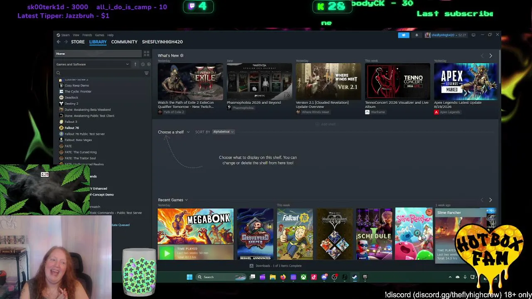Open the Path of Exile 2 ExileCon news thumbnail
532x299 pixels.
(x=190, y=82)
